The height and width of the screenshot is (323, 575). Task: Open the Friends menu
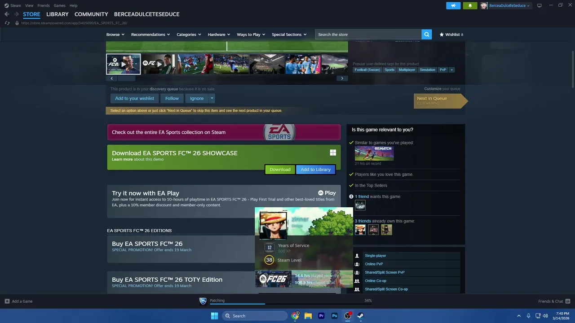click(44, 5)
